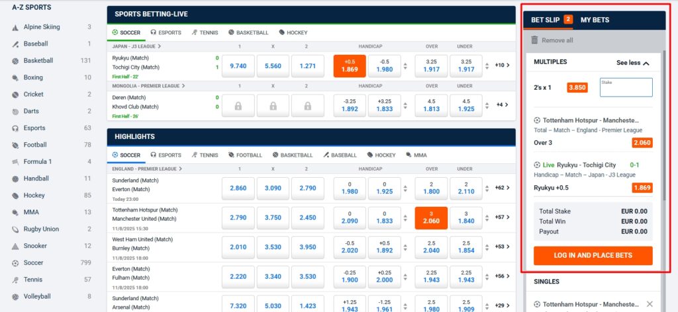Image resolution: width=678 pixels, height=312 pixels.
Task: Open the My Bets tab
Action: coord(595,20)
